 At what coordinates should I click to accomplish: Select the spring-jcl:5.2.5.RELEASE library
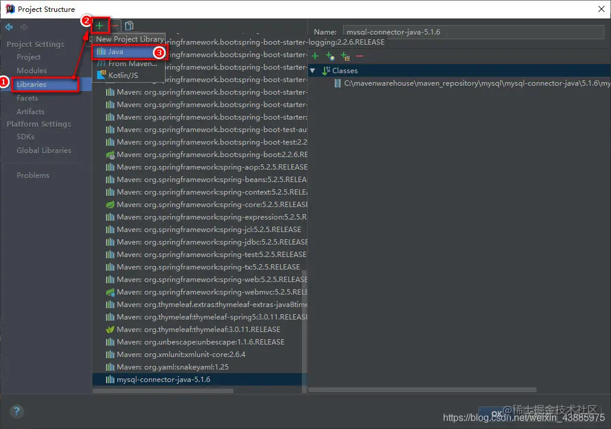(x=209, y=230)
